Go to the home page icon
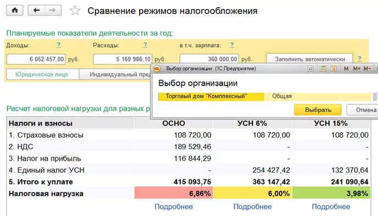 point(15,10)
